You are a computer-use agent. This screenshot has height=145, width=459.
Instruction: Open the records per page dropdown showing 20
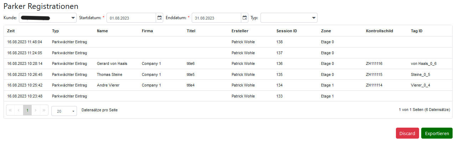pos(64,111)
